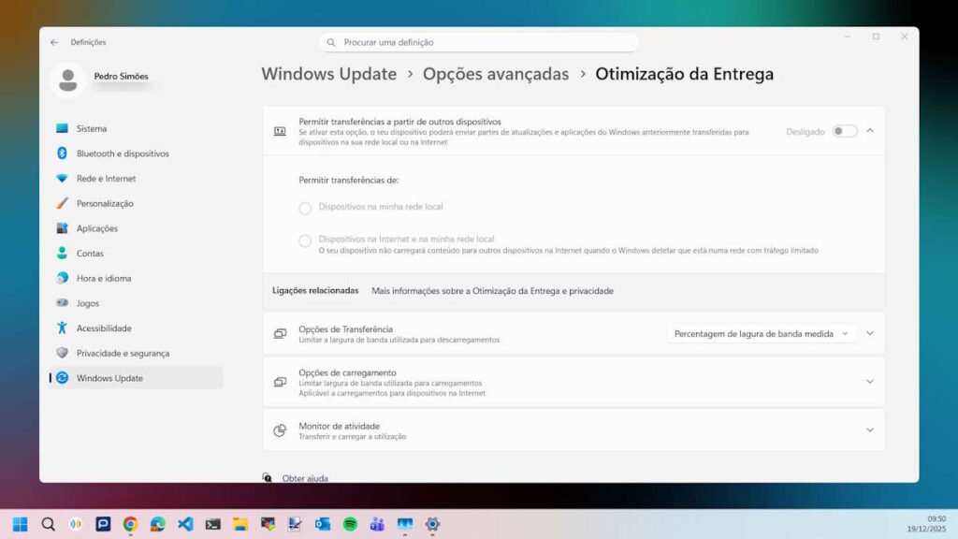Open Visual Studio Code from the taskbar
The image size is (958, 539).
tap(183, 524)
